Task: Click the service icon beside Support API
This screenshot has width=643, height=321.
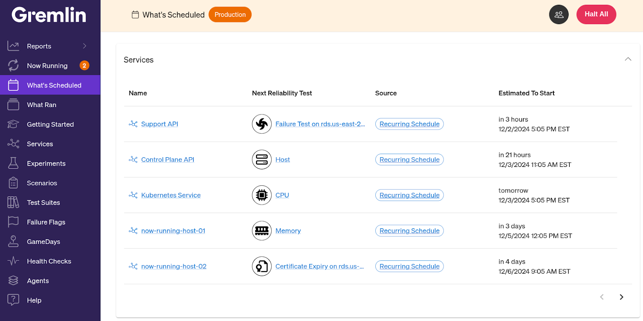Action: (133, 124)
